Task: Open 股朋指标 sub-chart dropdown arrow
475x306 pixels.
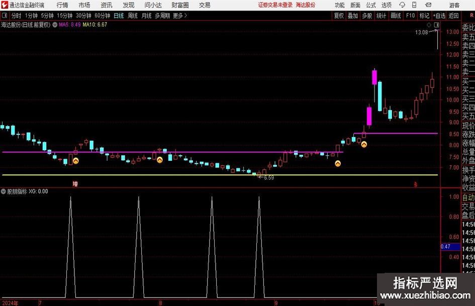Action: point(4,191)
